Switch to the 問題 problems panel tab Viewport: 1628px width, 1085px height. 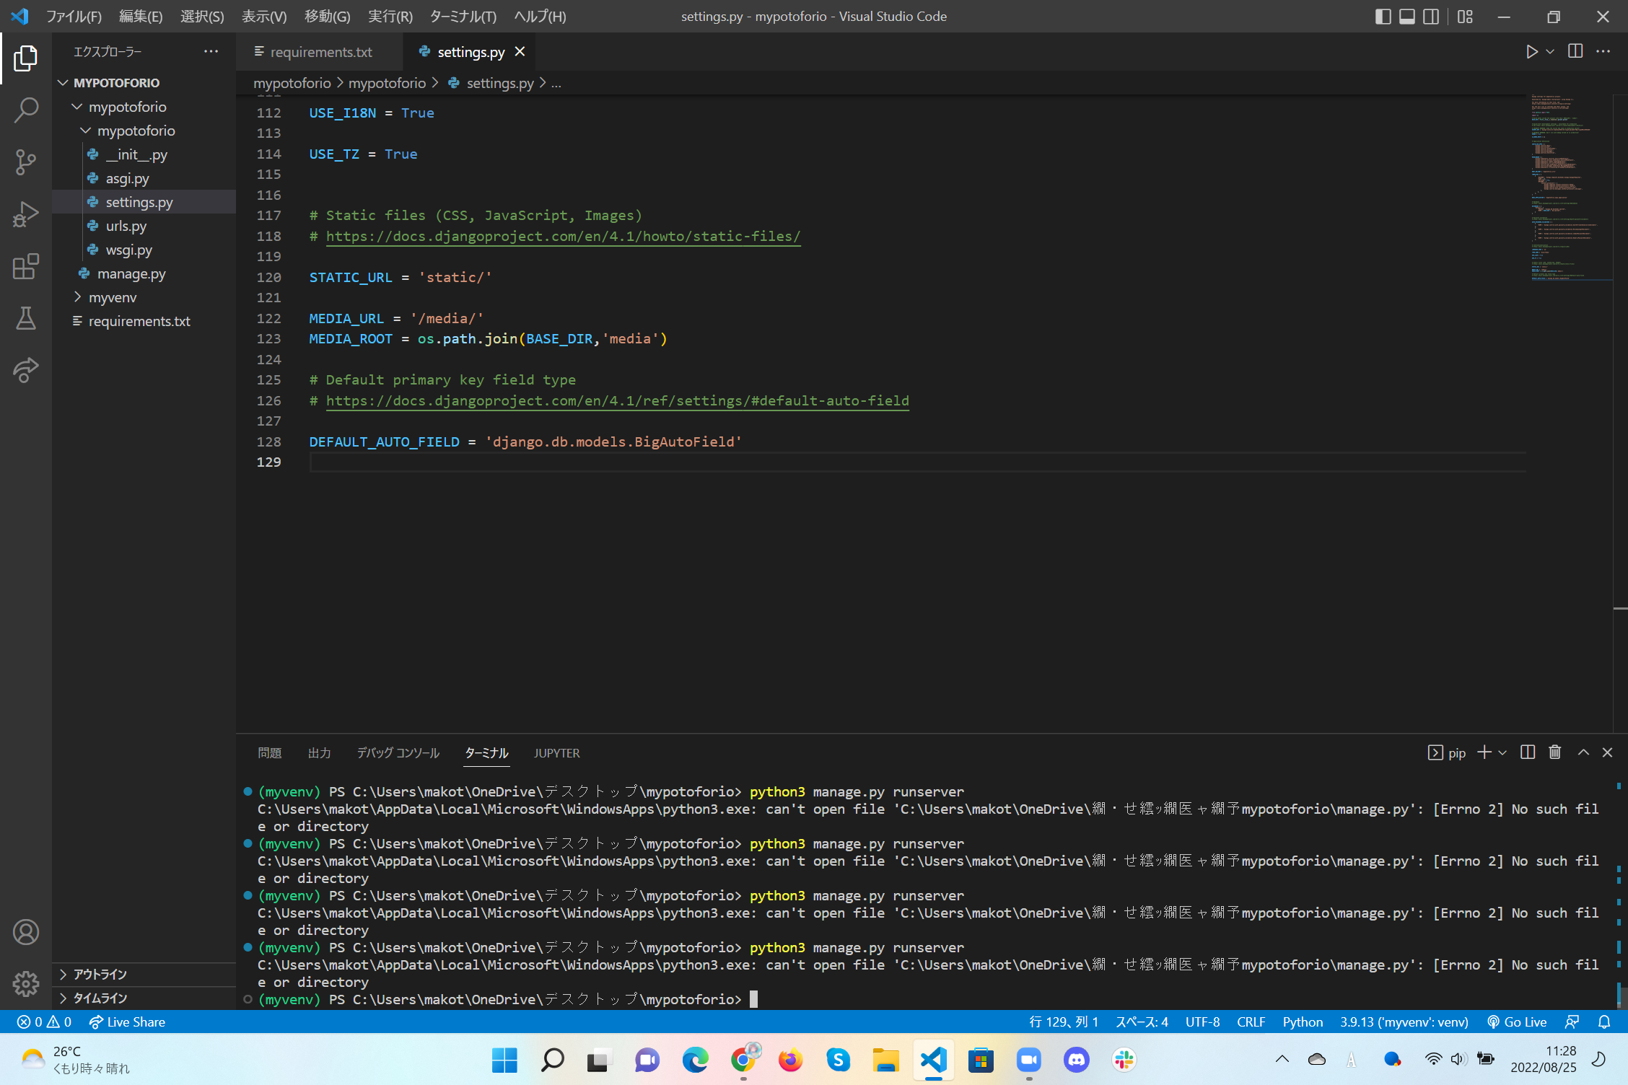[x=269, y=752]
